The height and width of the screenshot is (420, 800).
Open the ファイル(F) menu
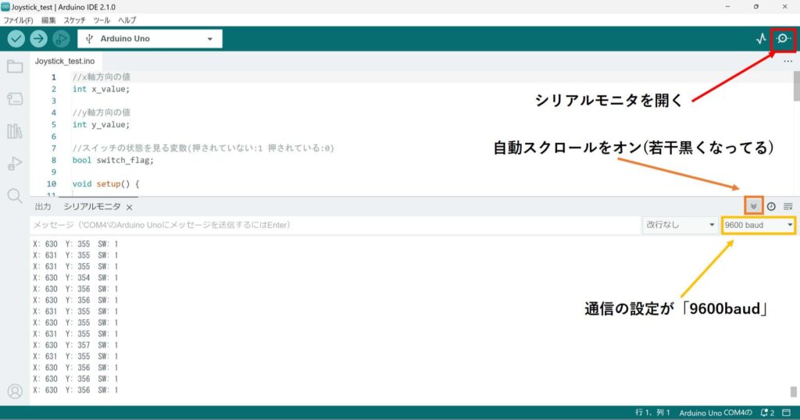[19, 20]
